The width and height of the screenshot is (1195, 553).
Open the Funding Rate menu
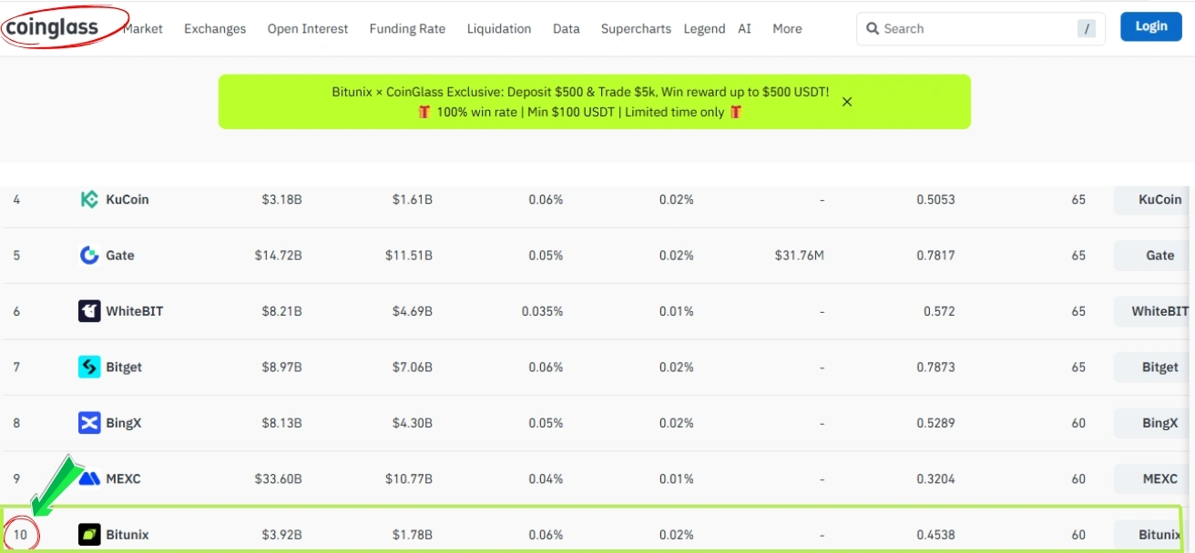click(x=407, y=29)
